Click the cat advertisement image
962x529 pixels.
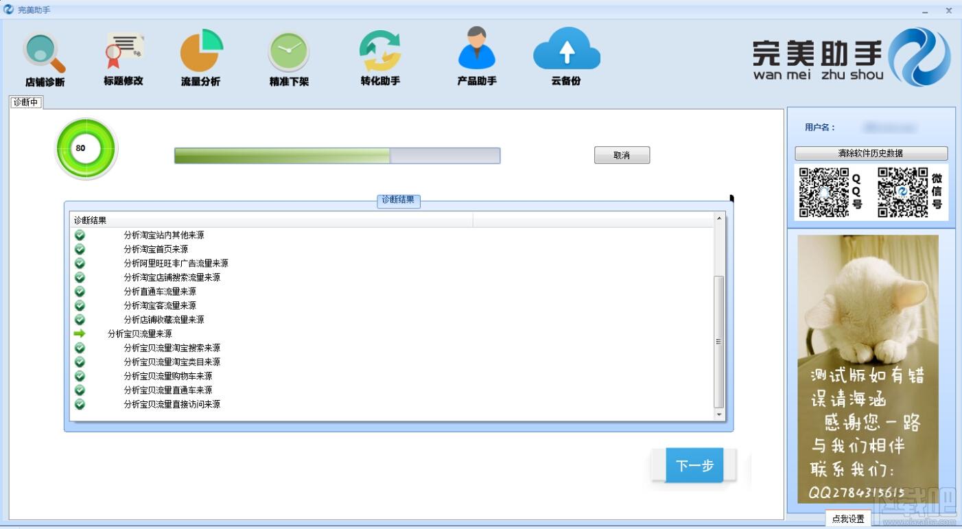867,369
